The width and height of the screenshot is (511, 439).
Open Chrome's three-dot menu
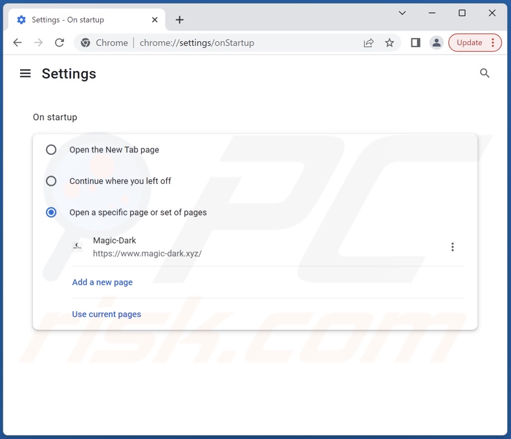493,43
